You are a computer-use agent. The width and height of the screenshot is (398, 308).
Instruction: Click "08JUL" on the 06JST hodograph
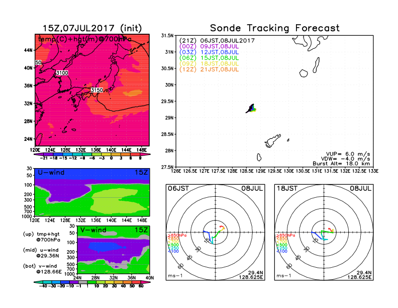252,189
